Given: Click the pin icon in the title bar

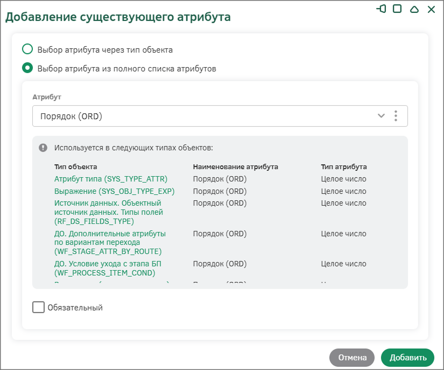Looking at the screenshot, I should [381, 9].
